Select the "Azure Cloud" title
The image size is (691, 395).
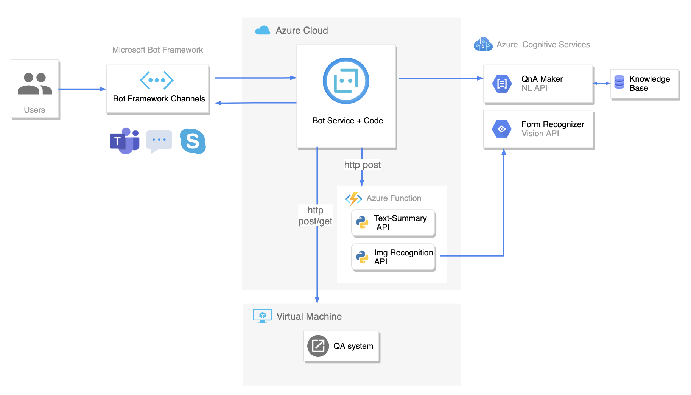[302, 30]
